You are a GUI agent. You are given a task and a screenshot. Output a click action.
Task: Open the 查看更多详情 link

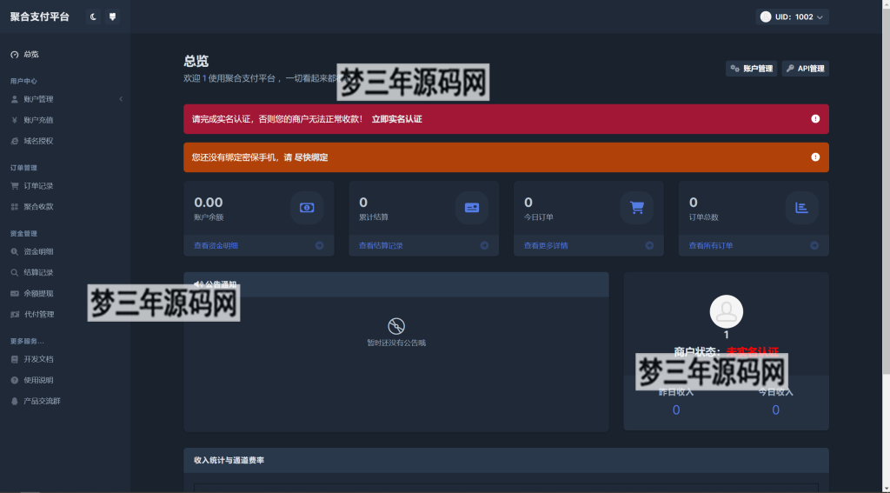(x=546, y=246)
